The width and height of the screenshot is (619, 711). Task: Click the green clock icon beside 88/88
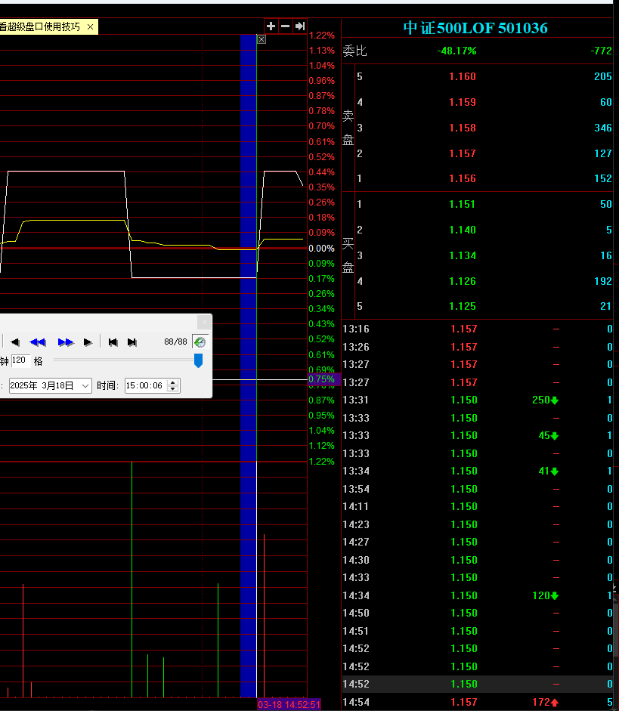click(200, 342)
